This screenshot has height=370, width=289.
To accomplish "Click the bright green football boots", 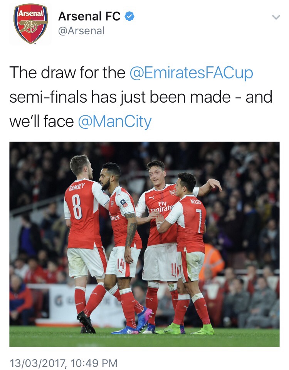I will [x=203, y=329].
